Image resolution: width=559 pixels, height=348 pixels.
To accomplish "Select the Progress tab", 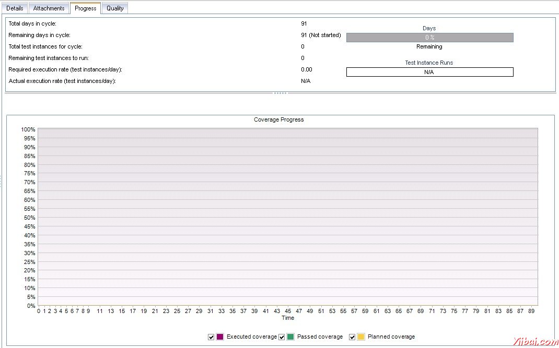I will 86,8.
